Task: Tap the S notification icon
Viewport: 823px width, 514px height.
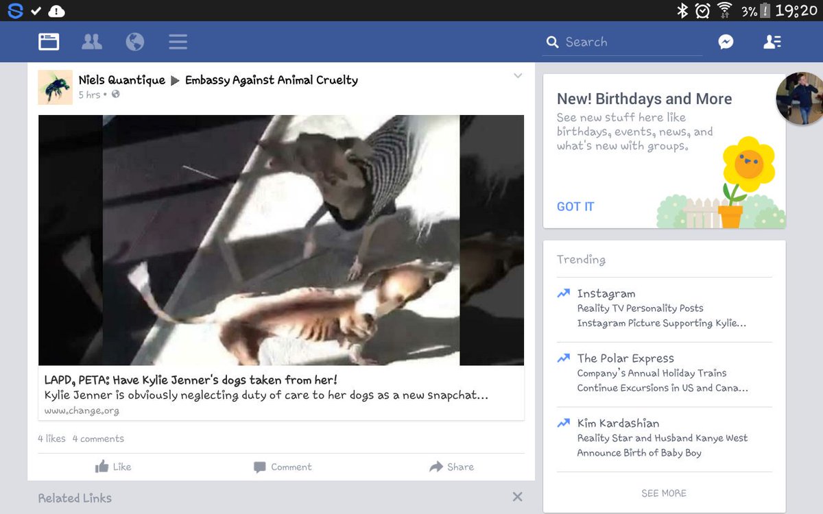Action: pos(15,11)
